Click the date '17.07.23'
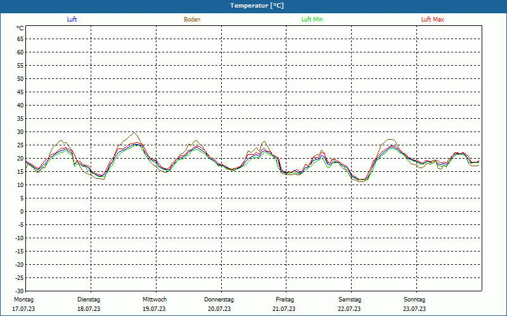The height and width of the screenshot is (316, 507). click(23, 309)
